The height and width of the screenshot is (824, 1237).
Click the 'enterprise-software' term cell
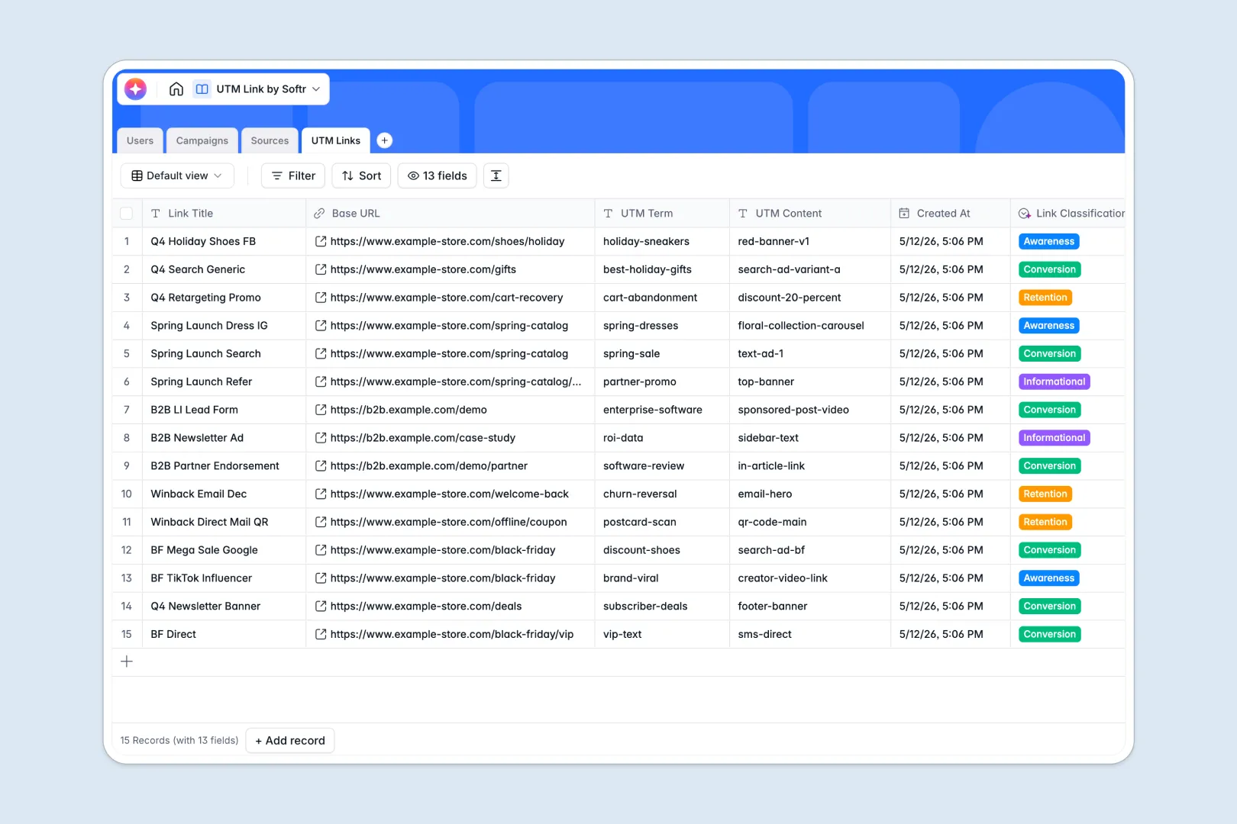662,410
